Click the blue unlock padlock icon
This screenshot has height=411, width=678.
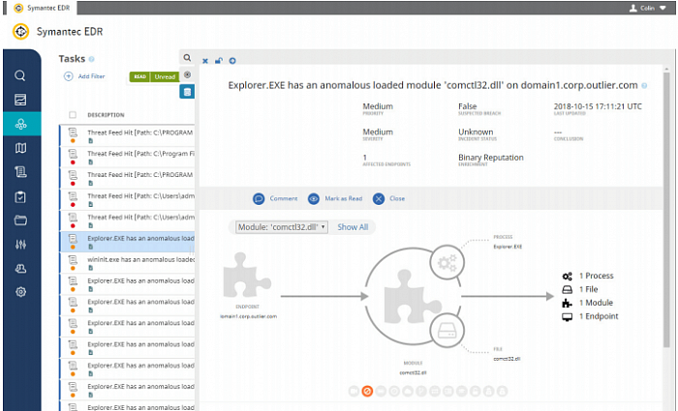[x=219, y=61]
